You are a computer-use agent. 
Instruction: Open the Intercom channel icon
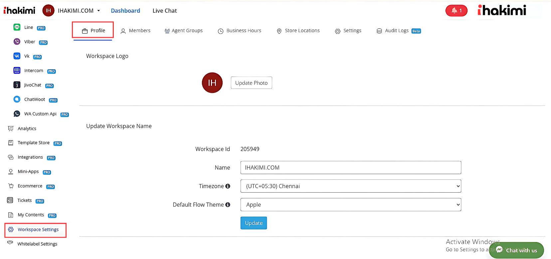point(17,70)
